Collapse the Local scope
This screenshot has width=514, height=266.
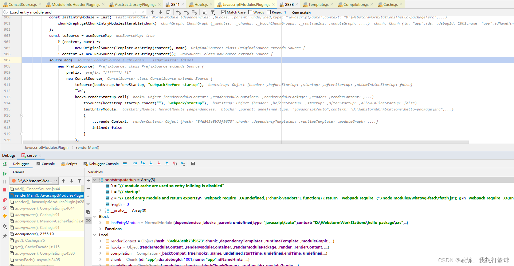click(95, 235)
